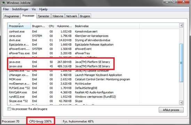Maximize the Jobliste window
The width and height of the screenshot is (191, 125).
(174, 2)
